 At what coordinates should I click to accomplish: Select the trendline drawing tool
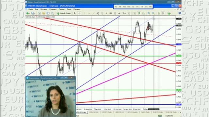[x=93, y=13]
